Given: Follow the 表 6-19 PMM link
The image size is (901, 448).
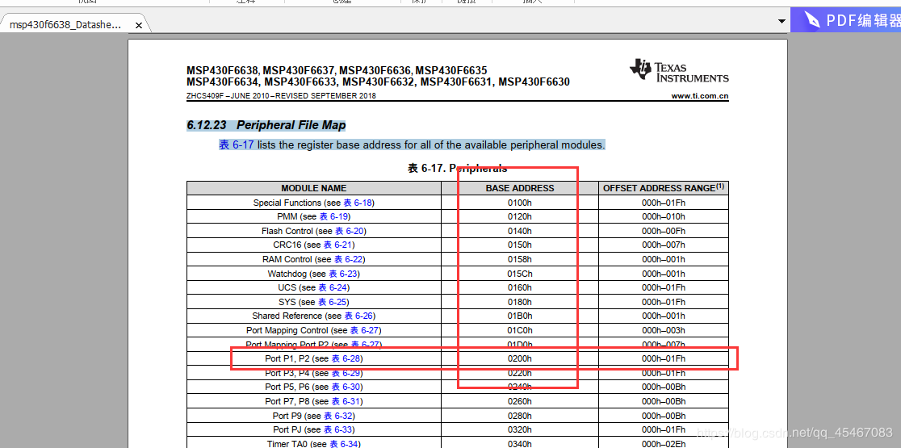Looking at the screenshot, I should [x=333, y=216].
